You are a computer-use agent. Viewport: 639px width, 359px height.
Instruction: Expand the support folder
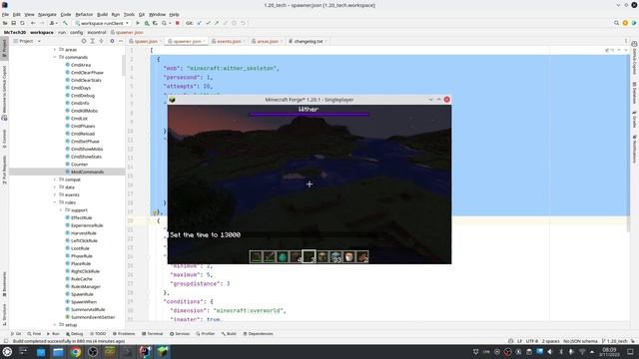[x=61, y=210]
